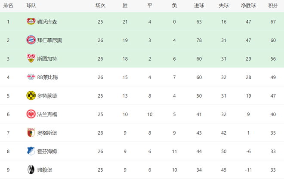Click the 进球 column header

pos(199,6)
